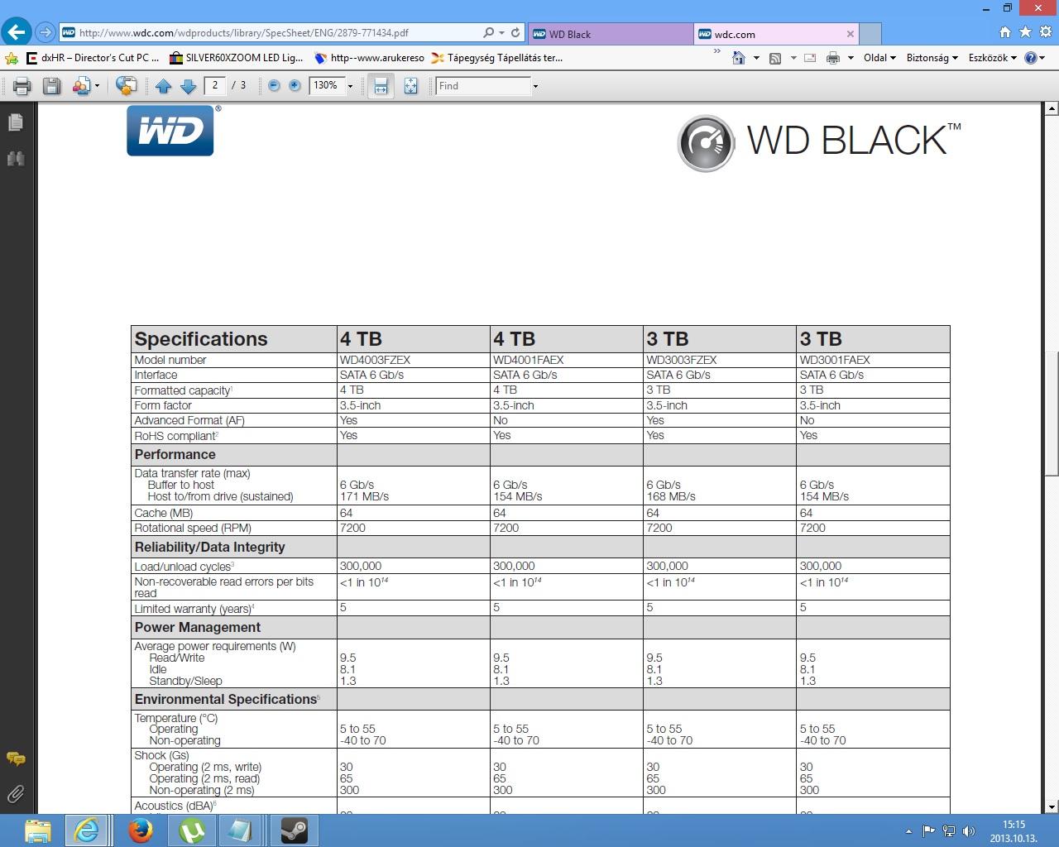The height and width of the screenshot is (847, 1059).
Task: Open the SILVER60XZOOM LED Lig... bookmark
Action: [x=237, y=58]
